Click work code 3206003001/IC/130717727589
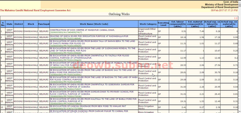The image size is (241, 113). point(66,108)
